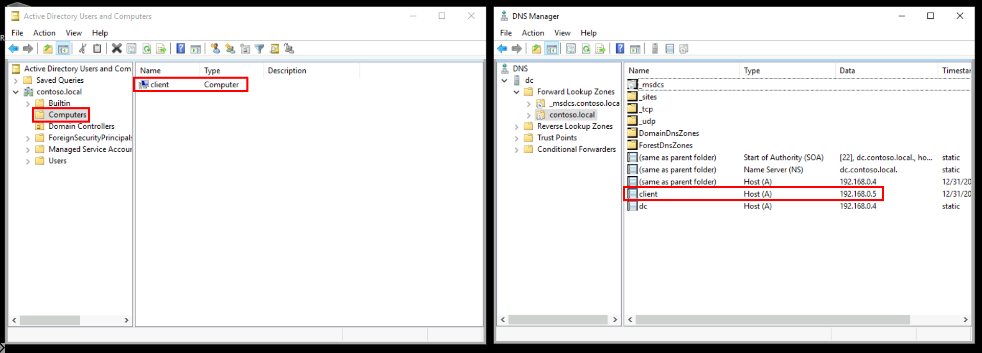Click Export List icon in Active Directory toolbar
The width and height of the screenshot is (982, 353).
(x=162, y=49)
